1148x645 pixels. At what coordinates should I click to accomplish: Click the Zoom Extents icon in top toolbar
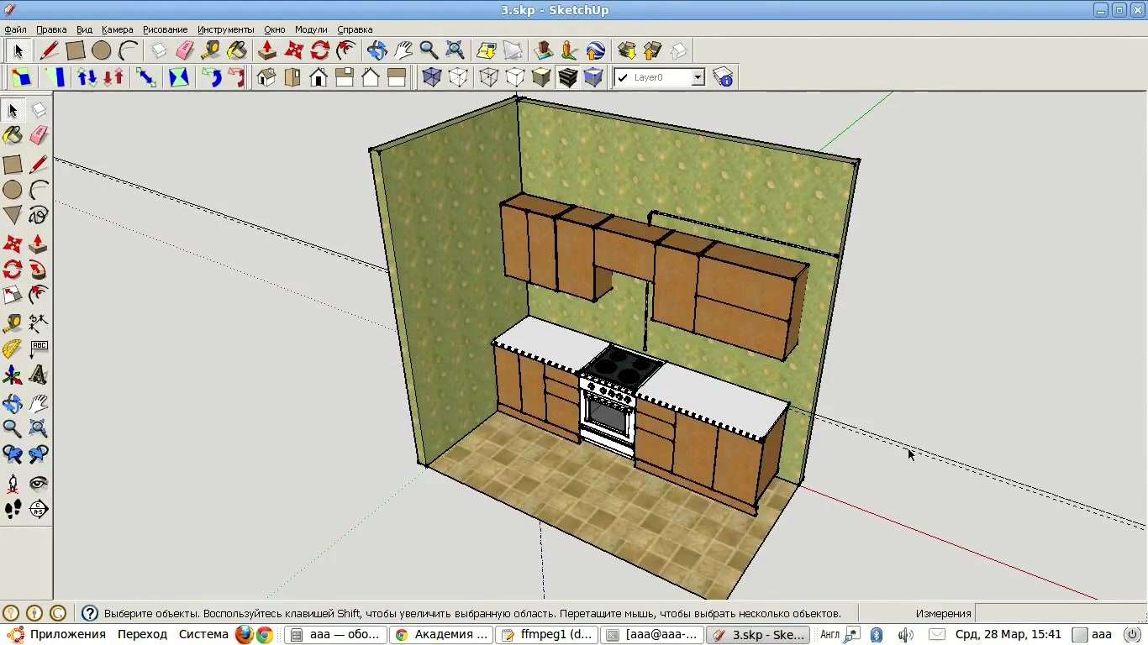point(455,50)
